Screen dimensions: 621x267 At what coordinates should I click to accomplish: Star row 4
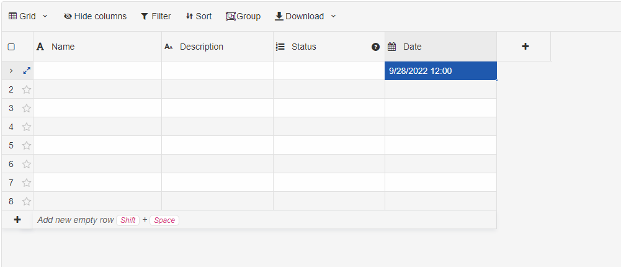(27, 127)
